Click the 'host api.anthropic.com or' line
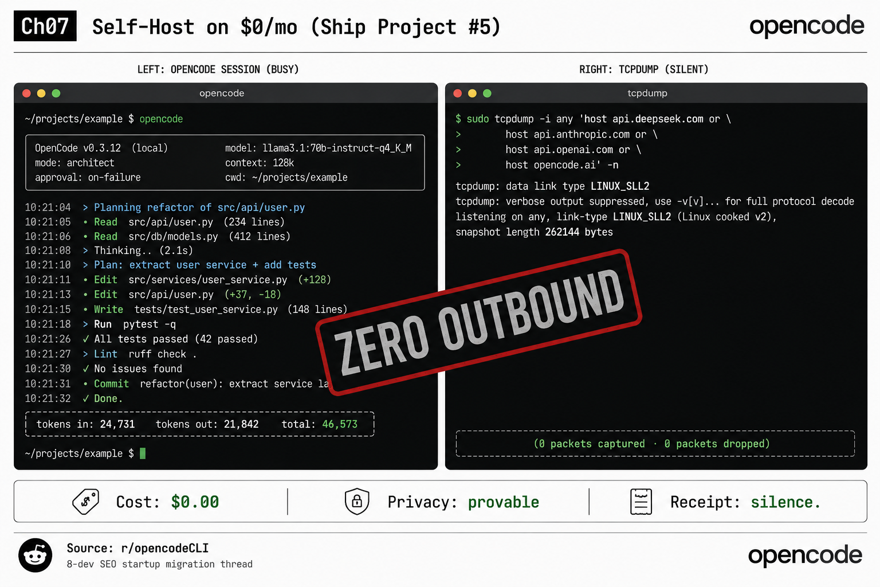Image resolution: width=880 pixels, height=587 pixels. point(582,134)
